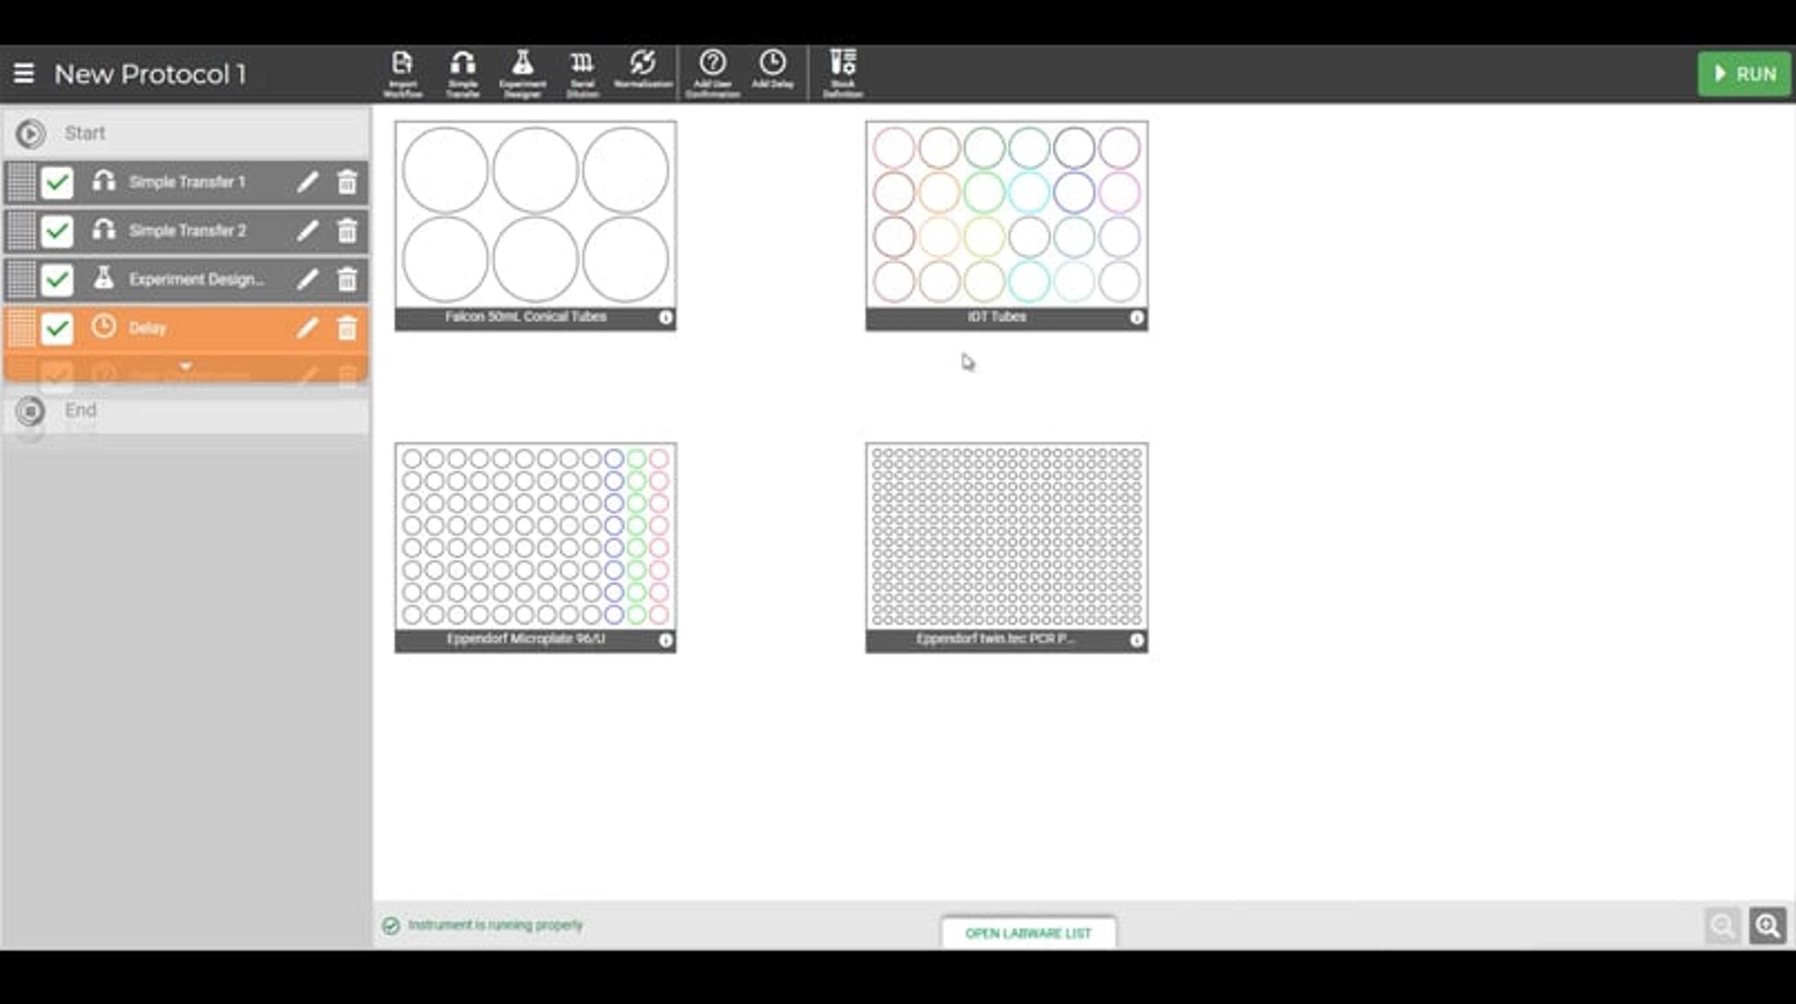The height and width of the screenshot is (1004, 1796).
Task: Disable the Delay step checkbox
Action: point(57,328)
